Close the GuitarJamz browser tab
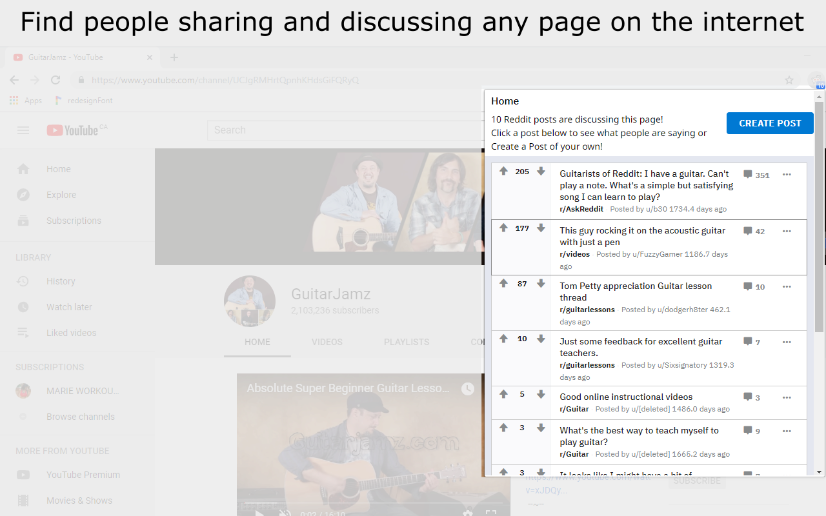Viewport: 826px width, 516px height. pos(150,57)
